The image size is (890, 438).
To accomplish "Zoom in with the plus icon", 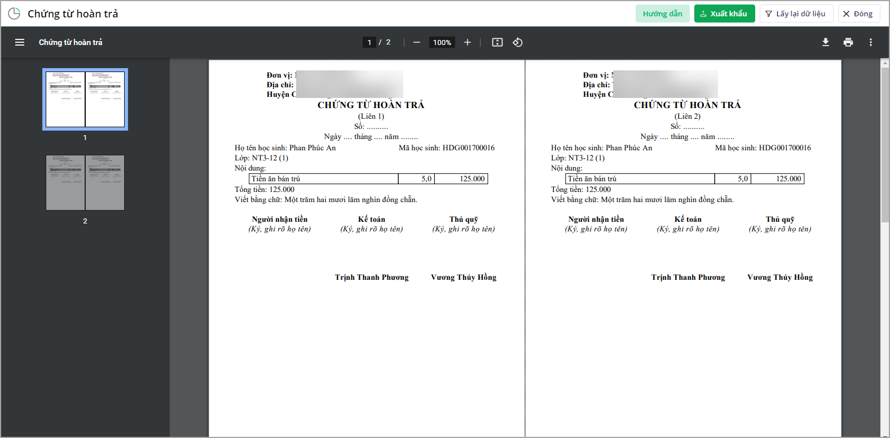I will tap(468, 42).
